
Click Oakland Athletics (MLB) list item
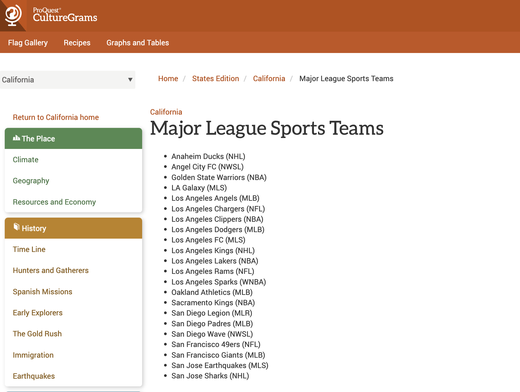coord(212,292)
